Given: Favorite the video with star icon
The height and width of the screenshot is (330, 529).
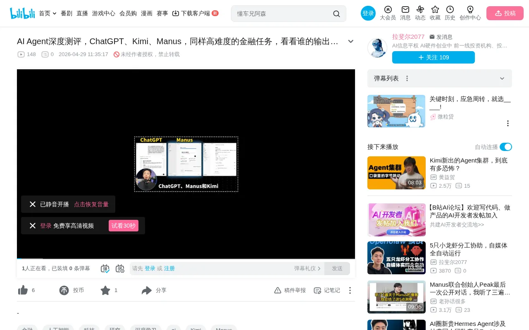Looking at the screenshot, I should pyautogui.click(x=105, y=290).
